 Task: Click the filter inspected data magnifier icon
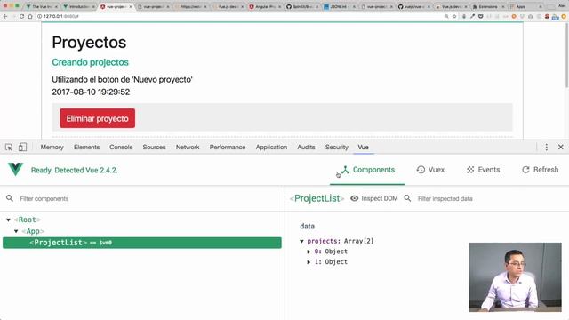(x=407, y=198)
